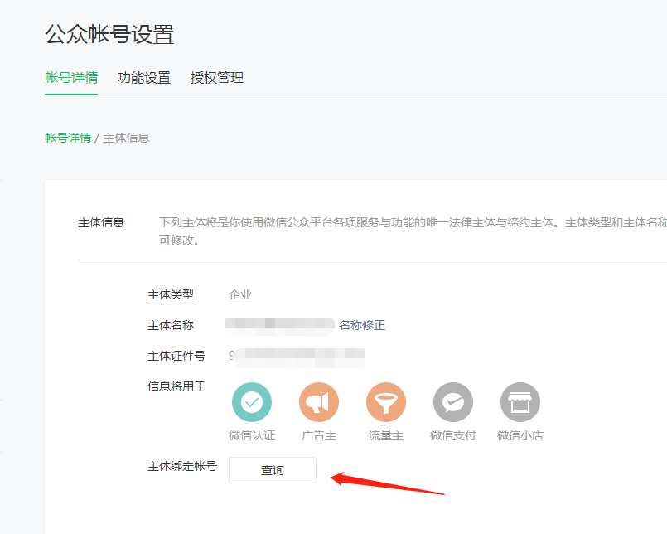667x534 pixels.
Task: Click the blurred 主体证件号 number
Action: (x=297, y=356)
